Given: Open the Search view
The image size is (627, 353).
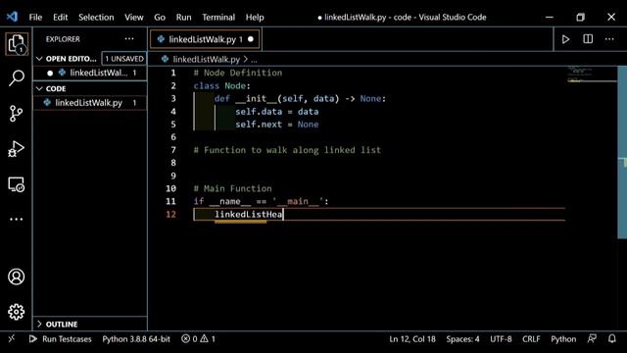Looking at the screenshot, I should [17, 78].
